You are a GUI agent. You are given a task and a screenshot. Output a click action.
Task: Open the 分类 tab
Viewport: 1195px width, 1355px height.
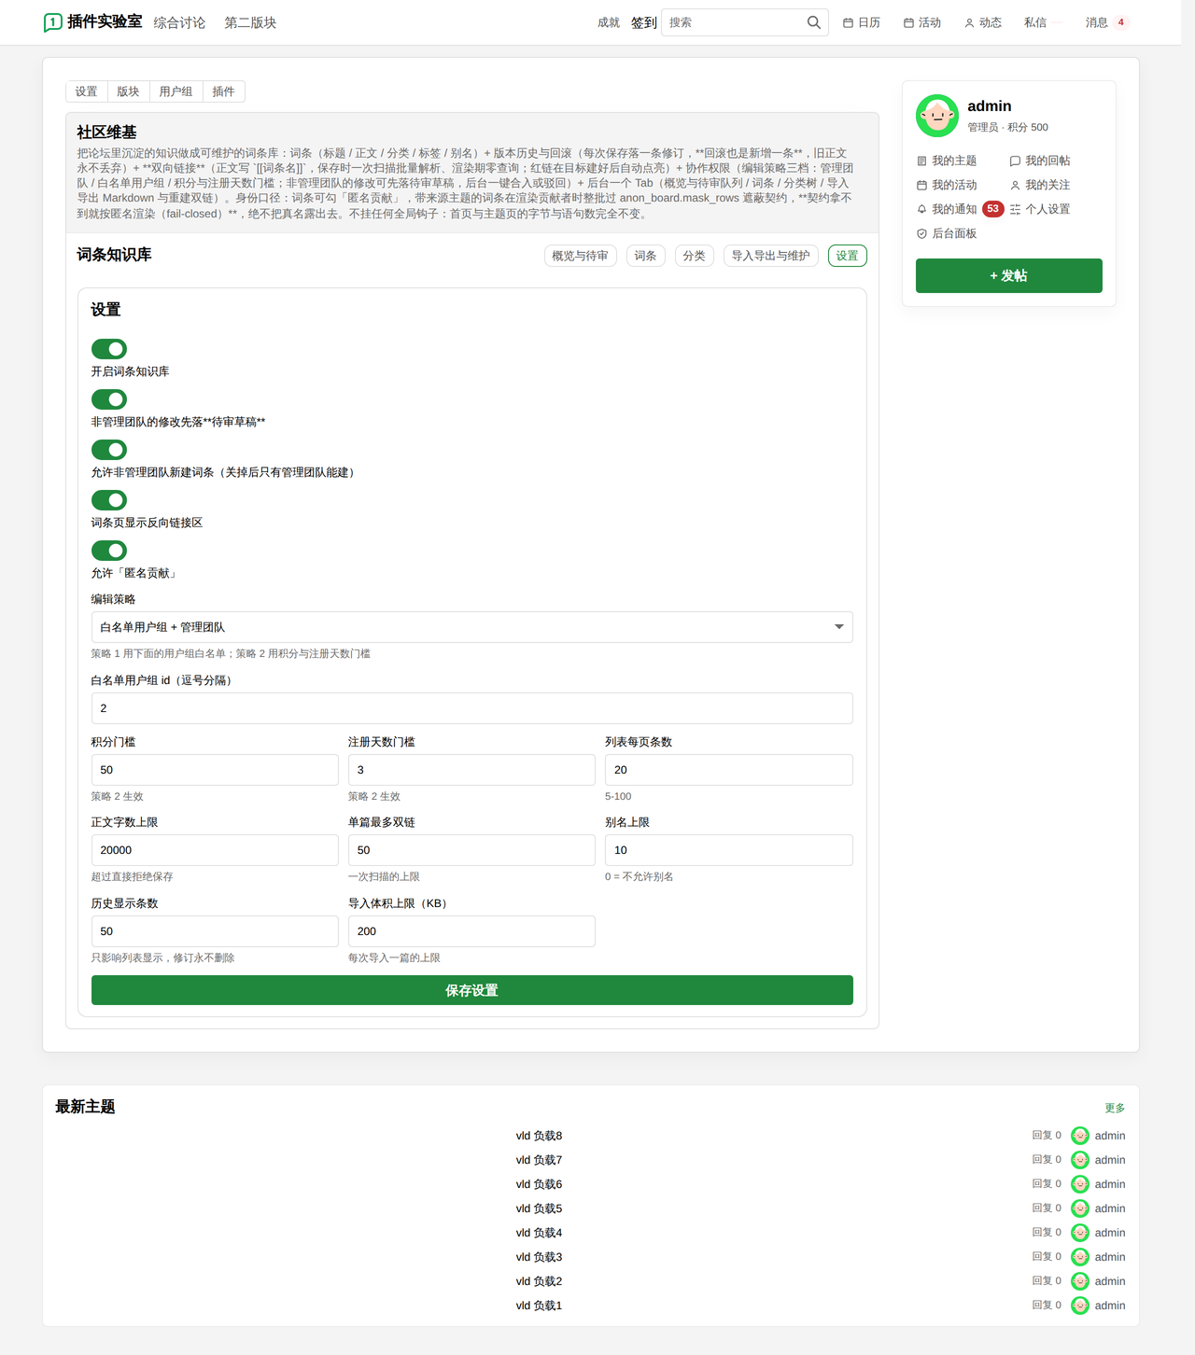[694, 256]
